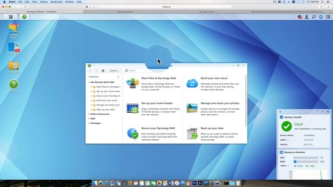Screen dimensions: 333x187
Task: Open Safari menu in menu bar
Action: 12,2
